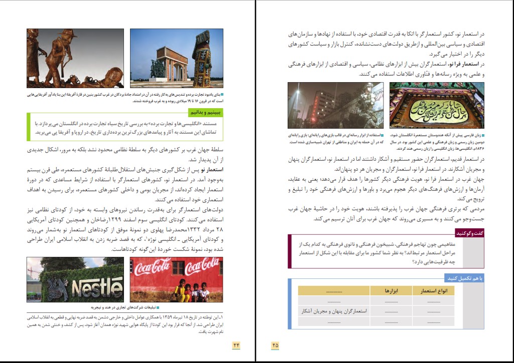Click the Nestle sign photo
The height and width of the screenshot is (363, 514).
[75, 279]
